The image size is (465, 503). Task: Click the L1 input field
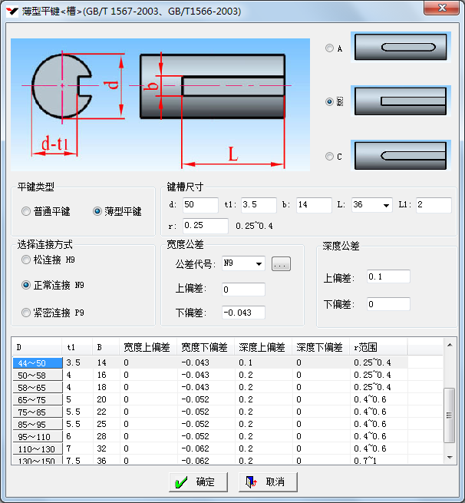[434, 205]
